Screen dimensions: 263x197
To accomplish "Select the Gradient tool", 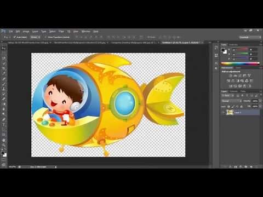I will tap(3, 105).
